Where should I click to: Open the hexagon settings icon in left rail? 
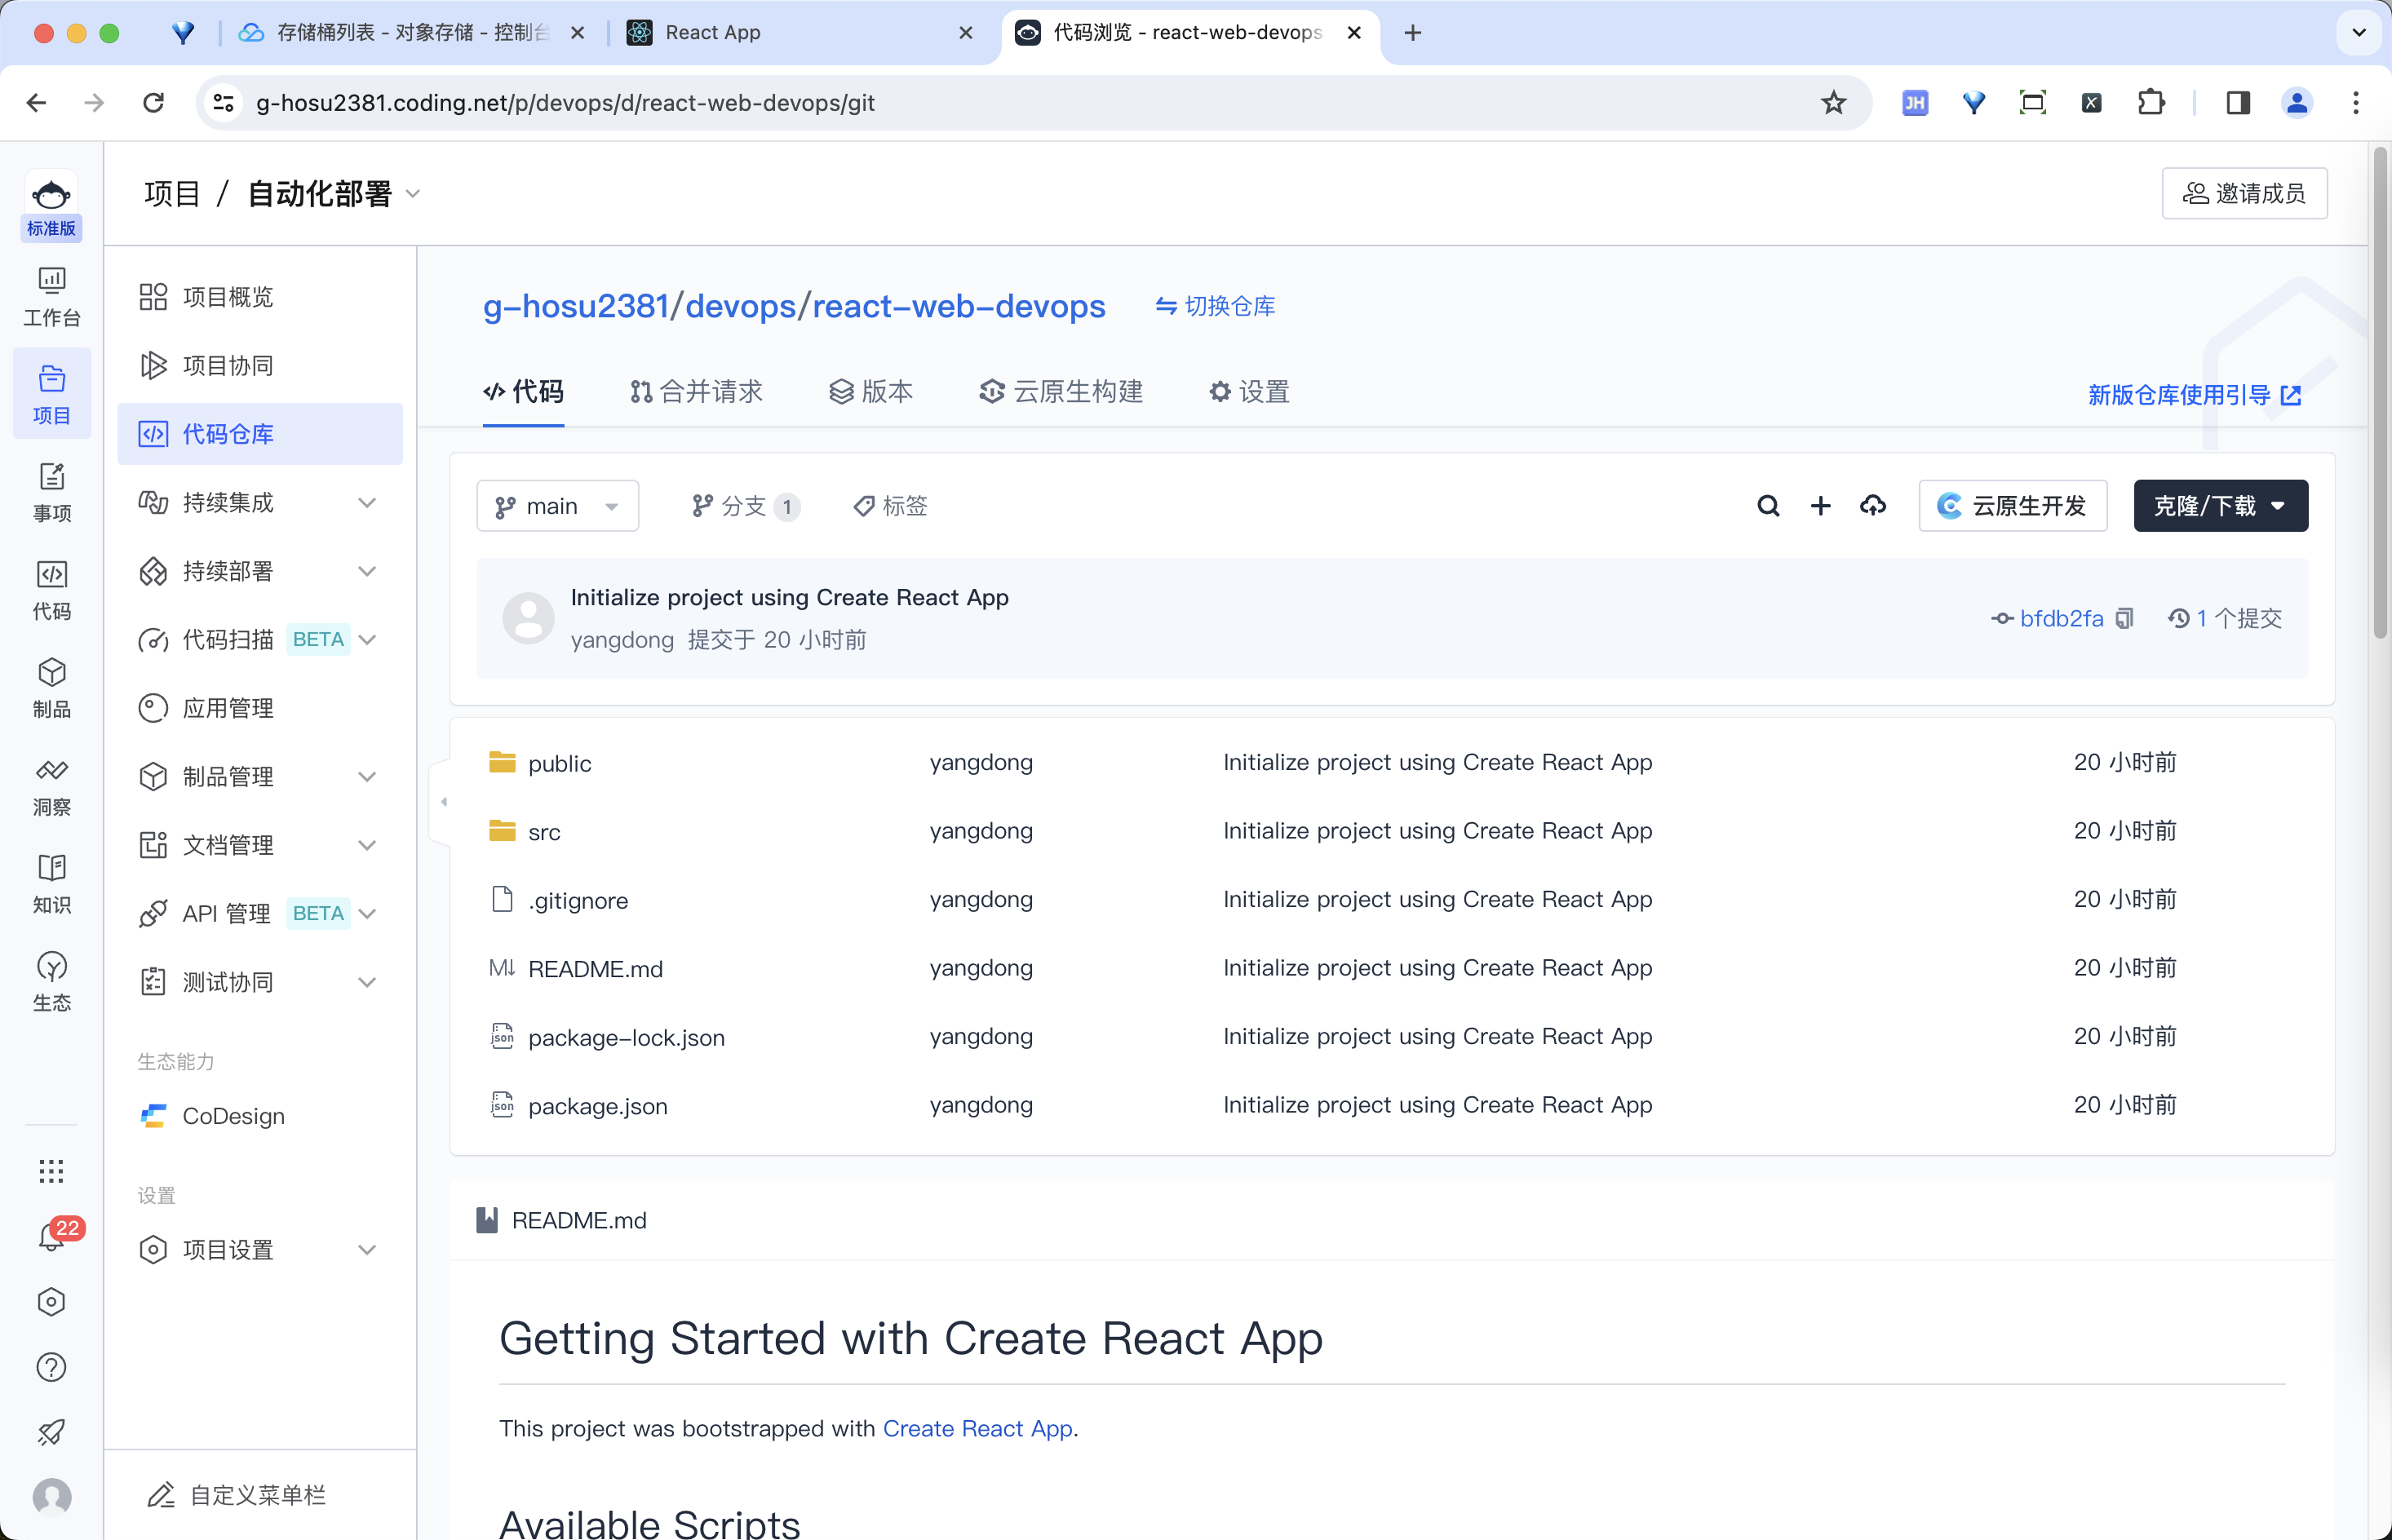(x=52, y=1302)
